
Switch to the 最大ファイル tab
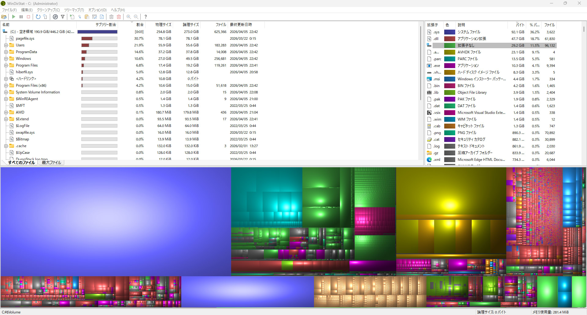point(51,163)
